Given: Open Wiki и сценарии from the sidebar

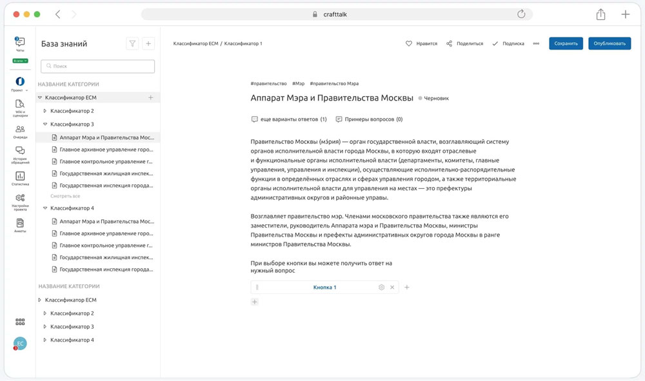Looking at the screenshot, I should (20, 108).
